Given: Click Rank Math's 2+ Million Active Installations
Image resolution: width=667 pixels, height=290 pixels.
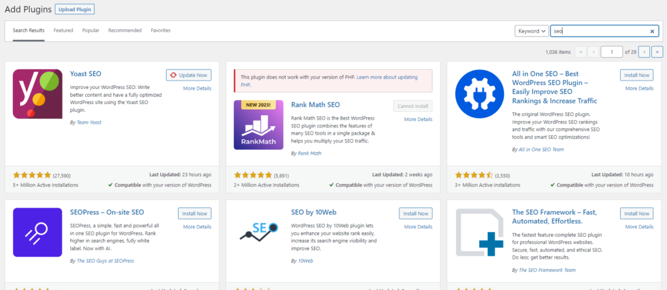Looking at the screenshot, I should tap(266, 185).
